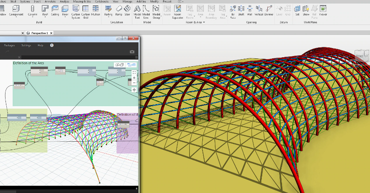Select the Curtain System tool

coord(75,12)
